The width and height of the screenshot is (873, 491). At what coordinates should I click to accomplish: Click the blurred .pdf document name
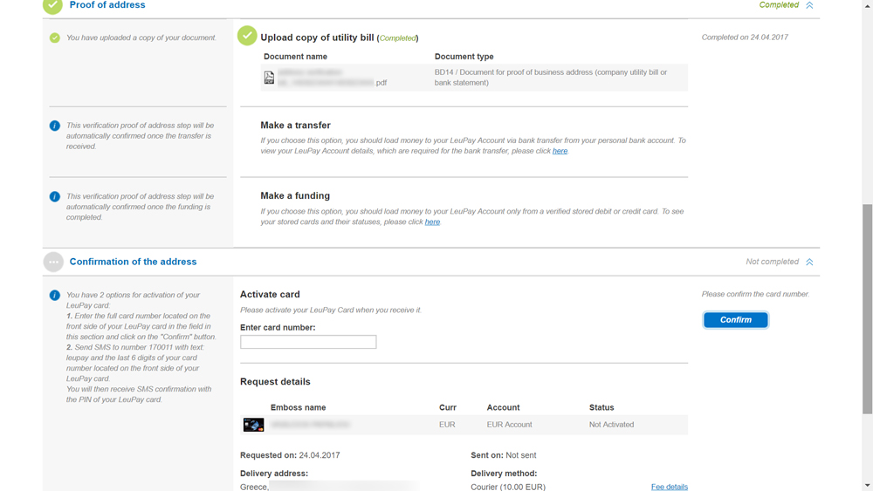333,78
